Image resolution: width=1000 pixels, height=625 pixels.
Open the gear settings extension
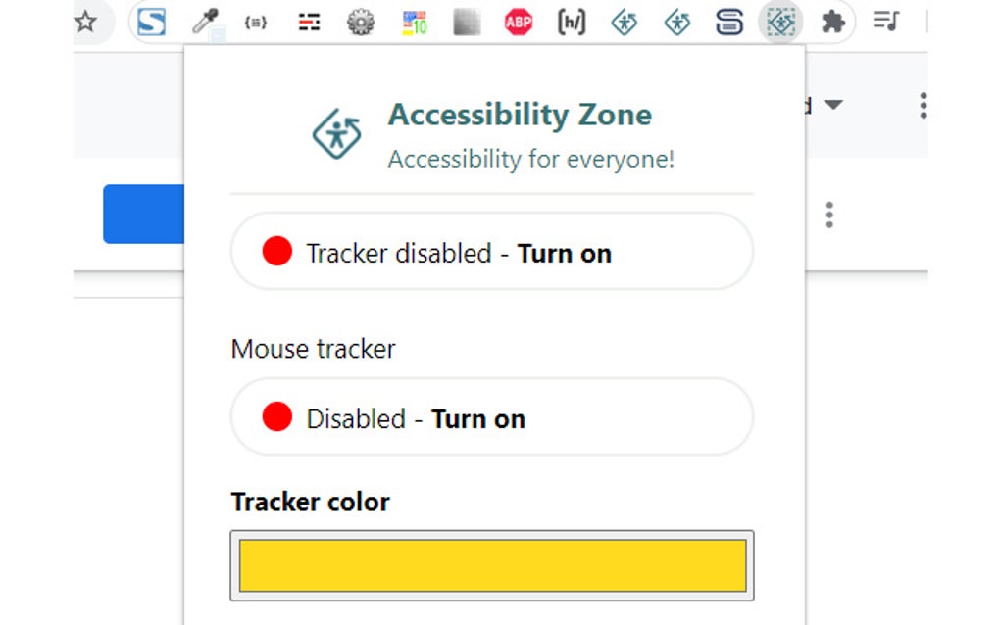click(x=361, y=23)
